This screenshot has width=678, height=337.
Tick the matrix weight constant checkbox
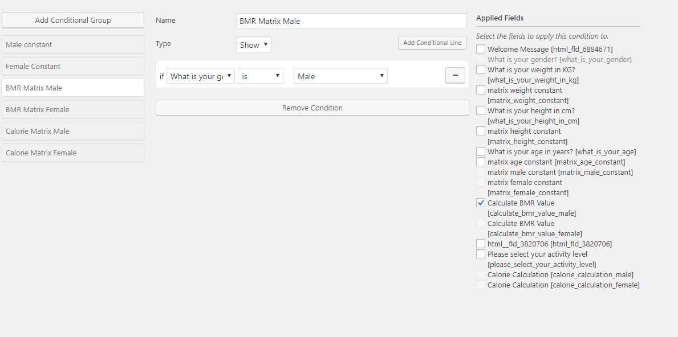481,90
